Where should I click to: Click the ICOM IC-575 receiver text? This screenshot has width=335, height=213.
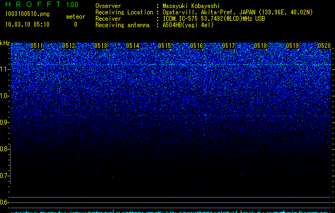214,19
